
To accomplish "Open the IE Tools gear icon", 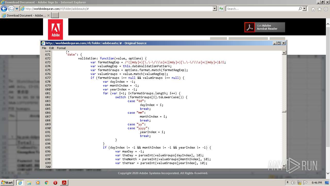I will (326, 9).
